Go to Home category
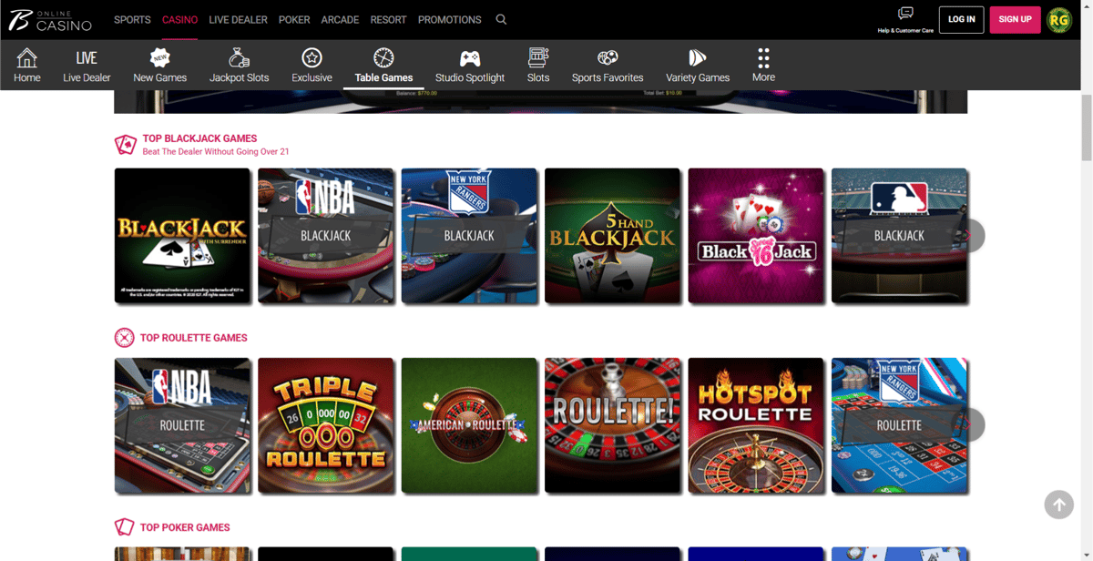The width and height of the screenshot is (1093, 561). coord(27,66)
